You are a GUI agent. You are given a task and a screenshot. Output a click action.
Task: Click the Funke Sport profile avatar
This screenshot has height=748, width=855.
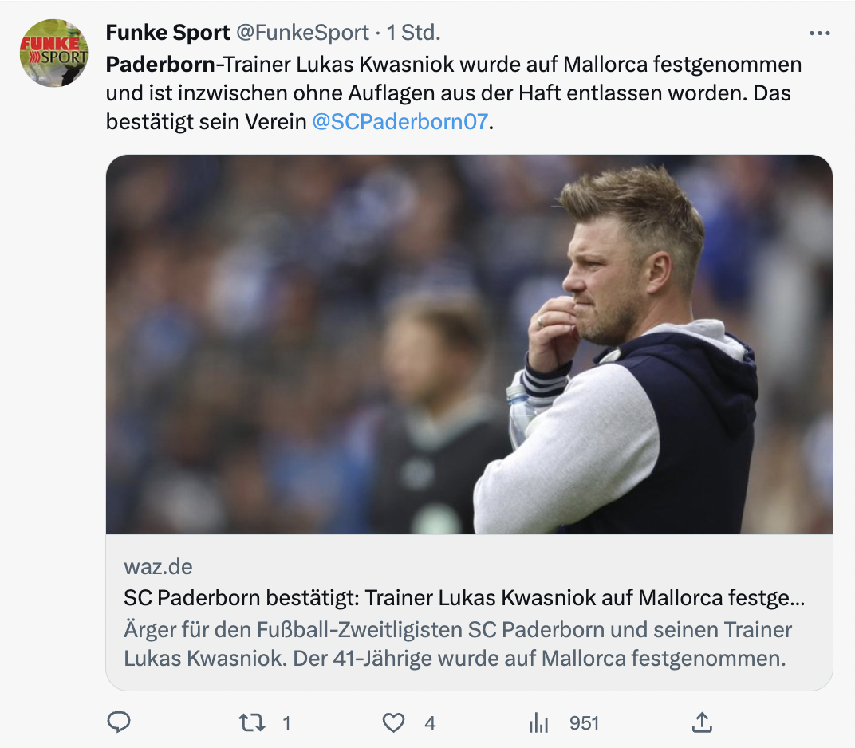[x=54, y=53]
